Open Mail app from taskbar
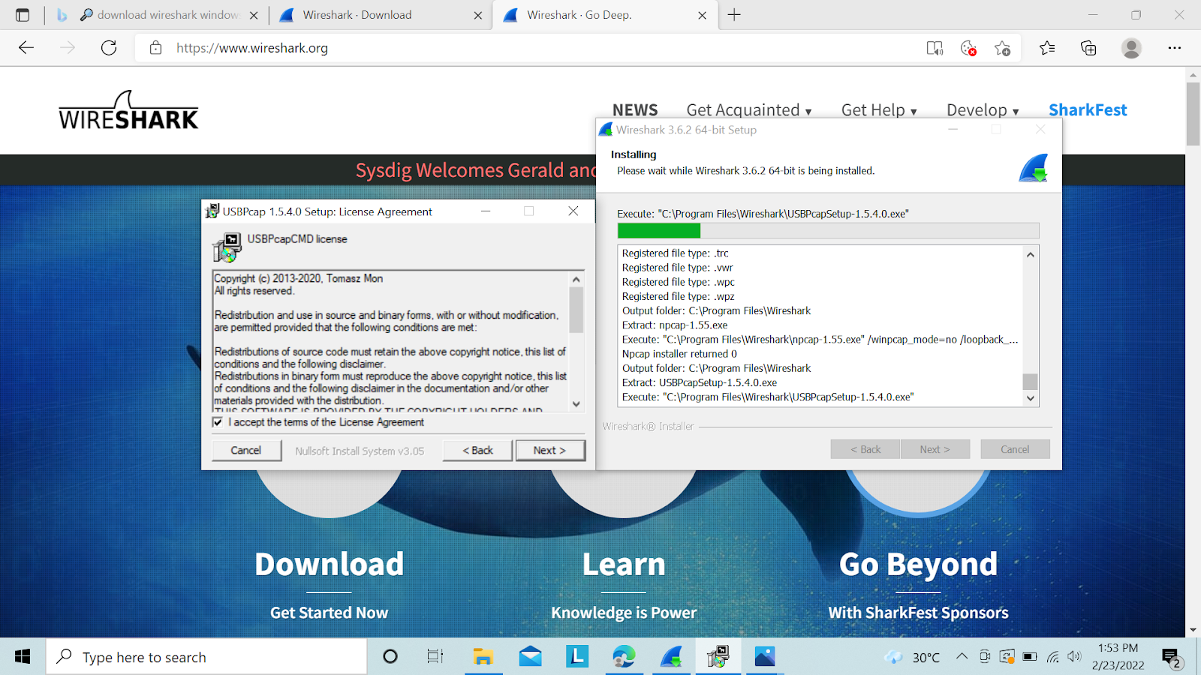 click(530, 657)
